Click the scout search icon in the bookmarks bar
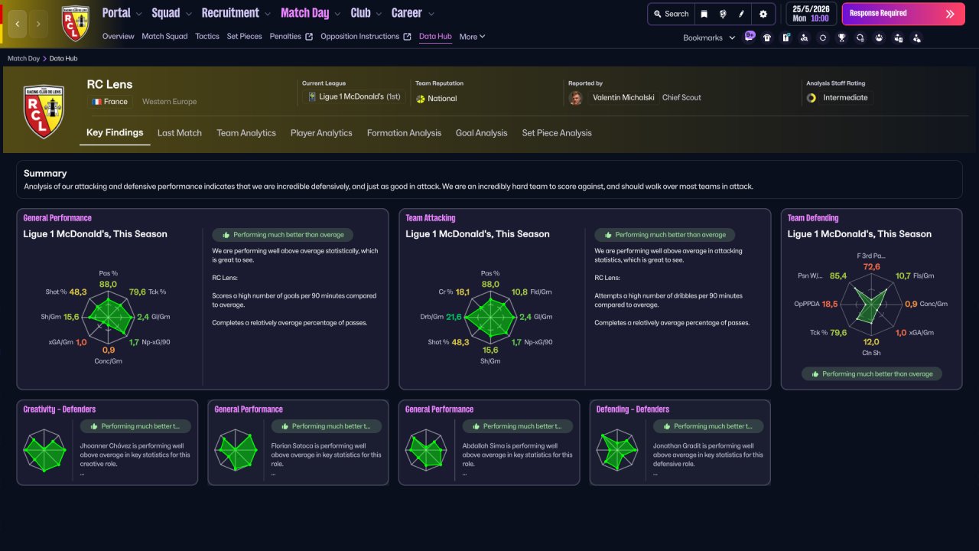Image resolution: width=979 pixels, height=551 pixels. (x=805, y=37)
